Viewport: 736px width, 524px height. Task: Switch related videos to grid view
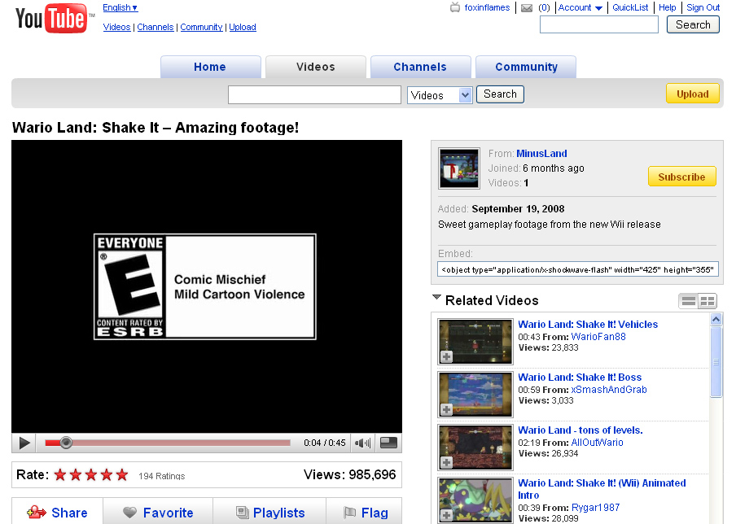click(708, 301)
